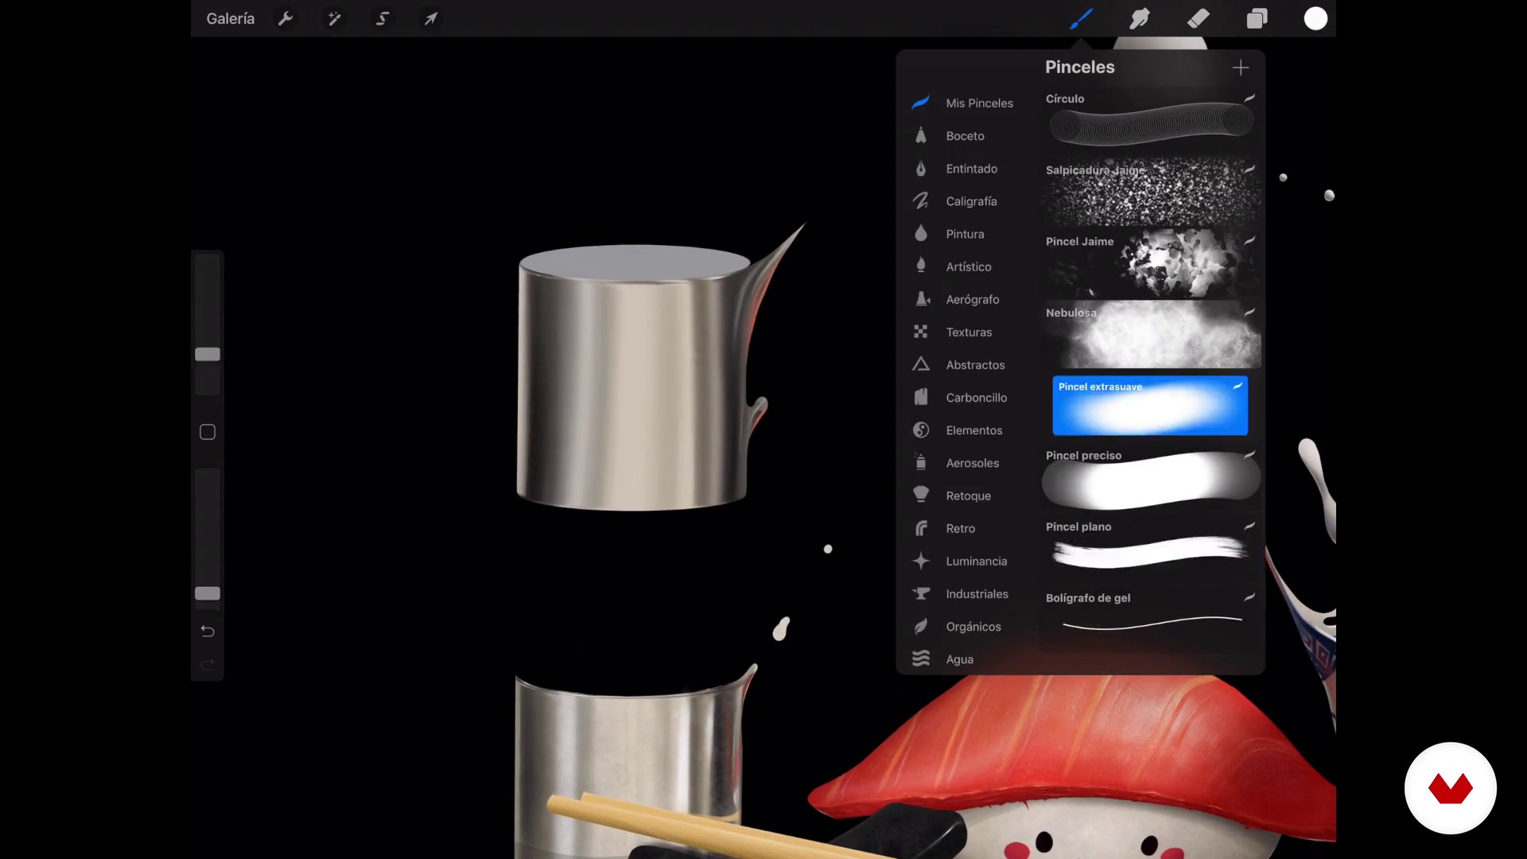
Task: Click the Retoque set icon
Action: tap(921, 495)
